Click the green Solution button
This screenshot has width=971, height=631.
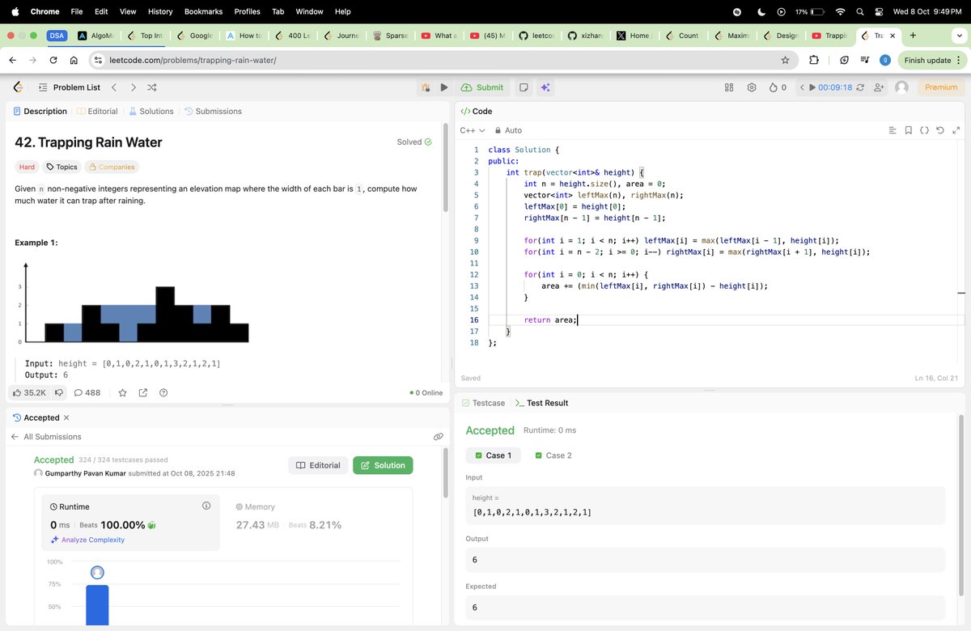pyautogui.click(x=383, y=465)
